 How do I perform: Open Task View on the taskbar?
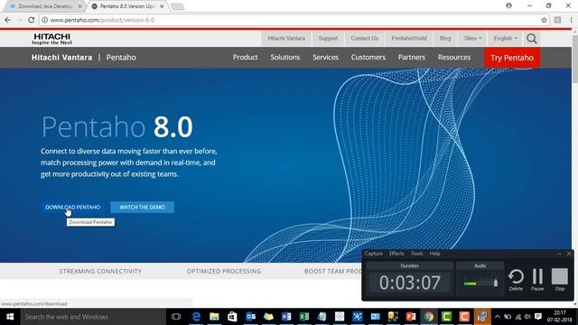[x=176, y=317]
